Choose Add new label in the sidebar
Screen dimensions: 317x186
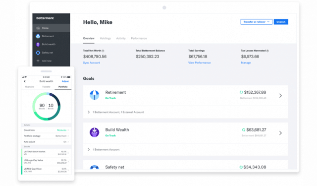pos(47,61)
